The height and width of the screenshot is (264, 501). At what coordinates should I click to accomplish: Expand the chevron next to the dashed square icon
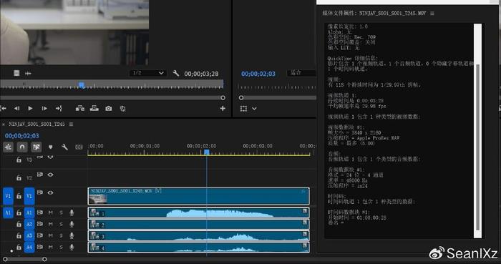(x=254, y=109)
